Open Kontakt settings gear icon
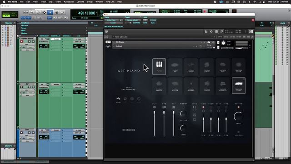Image resolution: width=291 pixels, height=164 pixels. pos(211,31)
